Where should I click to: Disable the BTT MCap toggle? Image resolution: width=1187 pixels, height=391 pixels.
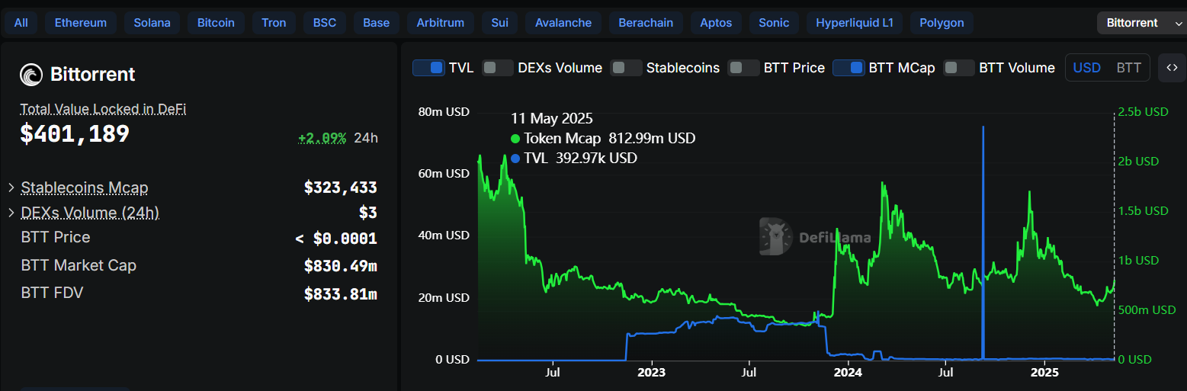(849, 68)
